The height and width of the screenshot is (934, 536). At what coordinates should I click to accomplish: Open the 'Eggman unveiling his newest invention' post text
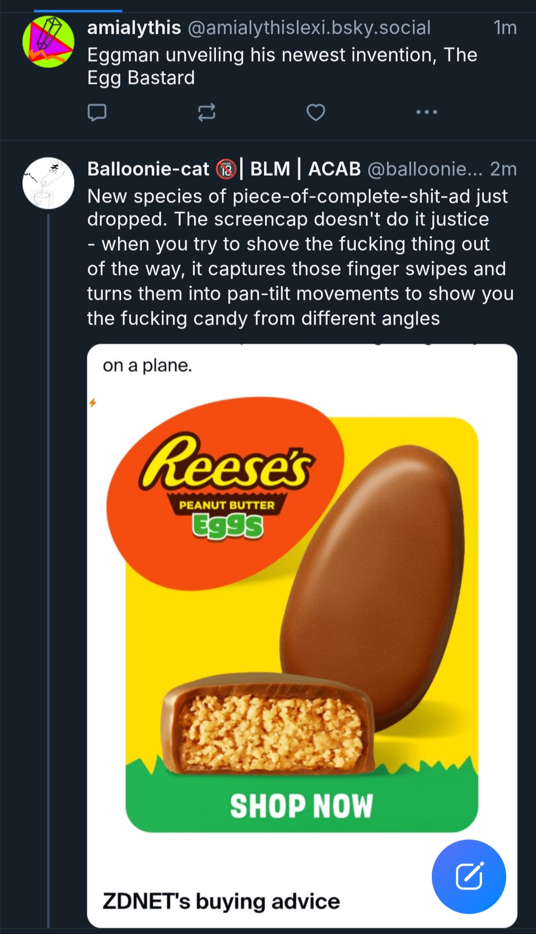click(282, 66)
